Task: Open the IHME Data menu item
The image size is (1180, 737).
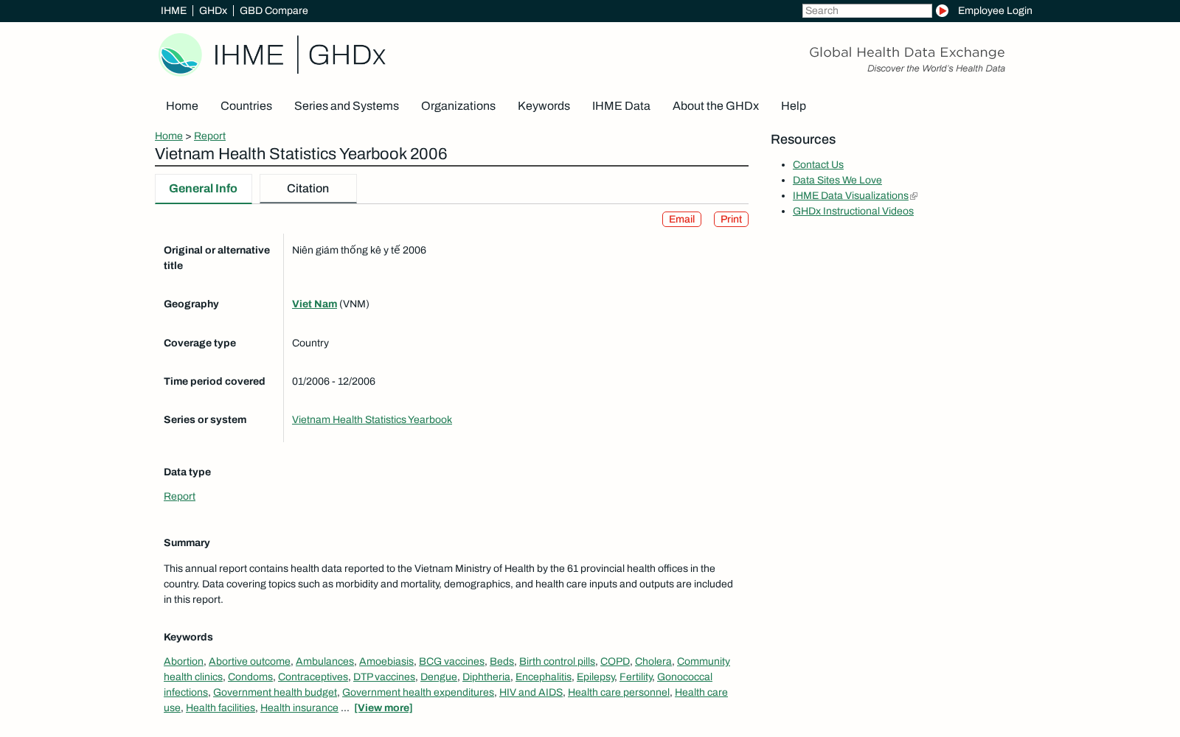Action: pos(621,106)
